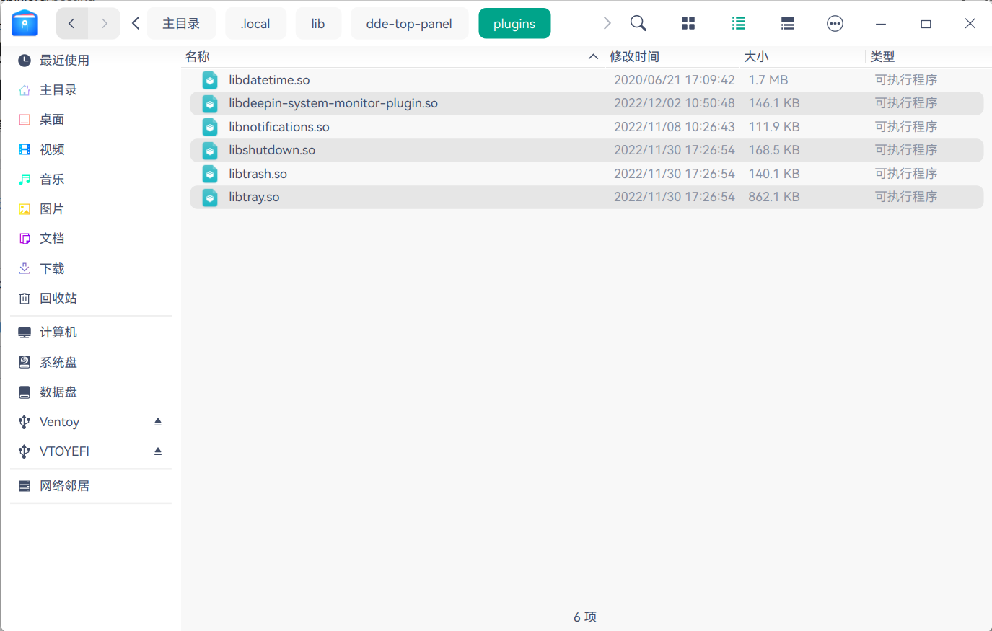Click date 2022/11/08 10:26:43

[x=675, y=127]
